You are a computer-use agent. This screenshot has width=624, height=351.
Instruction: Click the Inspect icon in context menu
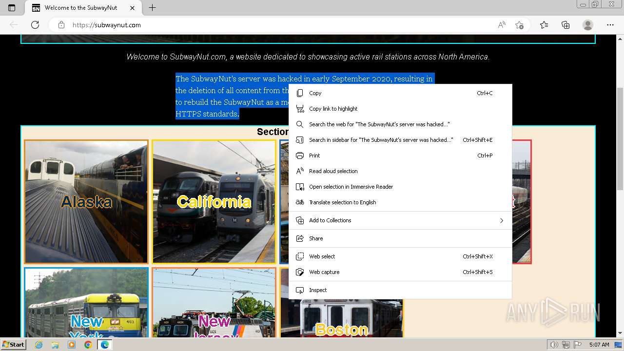pyautogui.click(x=300, y=290)
